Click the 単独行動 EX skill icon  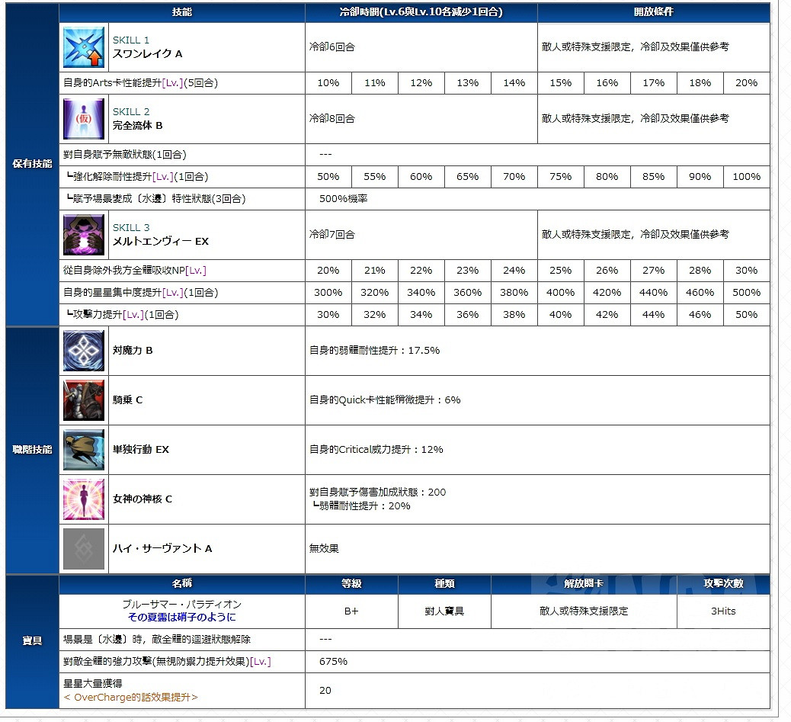pyautogui.click(x=83, y=449)
